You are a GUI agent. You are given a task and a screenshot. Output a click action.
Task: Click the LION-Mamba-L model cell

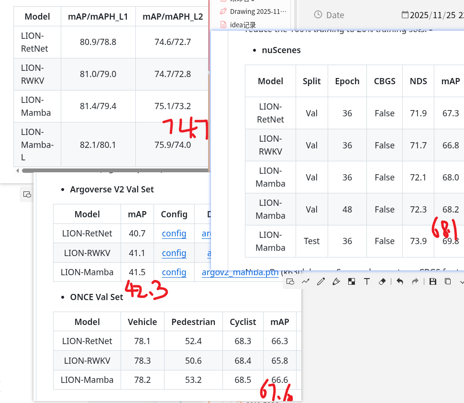click(x=37, y=145)
